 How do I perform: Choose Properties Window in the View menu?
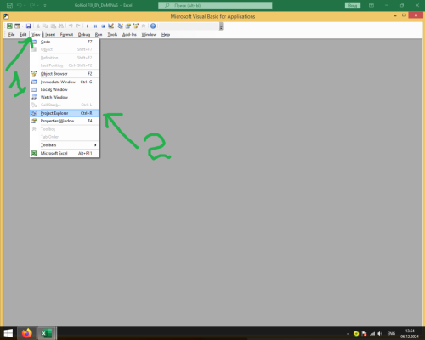(x=65, y=121)
